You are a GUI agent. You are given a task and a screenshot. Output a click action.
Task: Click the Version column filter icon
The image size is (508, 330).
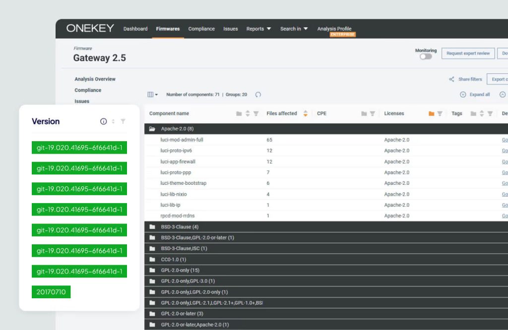point(123,121)
